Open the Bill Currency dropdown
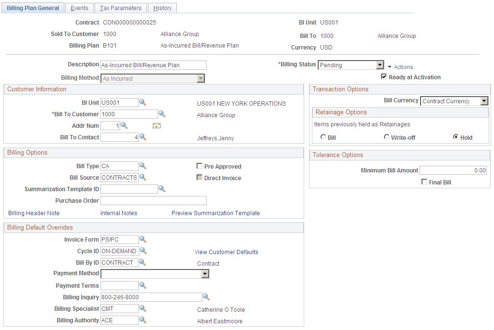Viewport: 494px width, 330px height. (x=485, y=101)
